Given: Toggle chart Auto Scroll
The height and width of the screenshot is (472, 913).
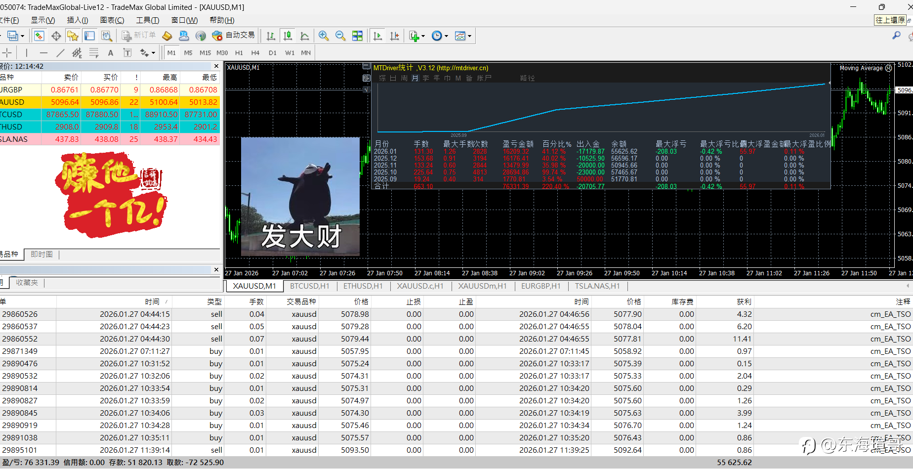Looking at the screenshot, I should (x=378, y=36).
